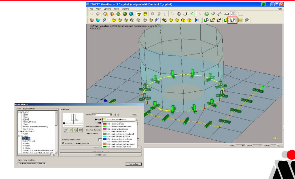Viewport: 295px width, 179px height.
Task: Click dropdown arrow beside combined weld node field
Action: (137, 119)
